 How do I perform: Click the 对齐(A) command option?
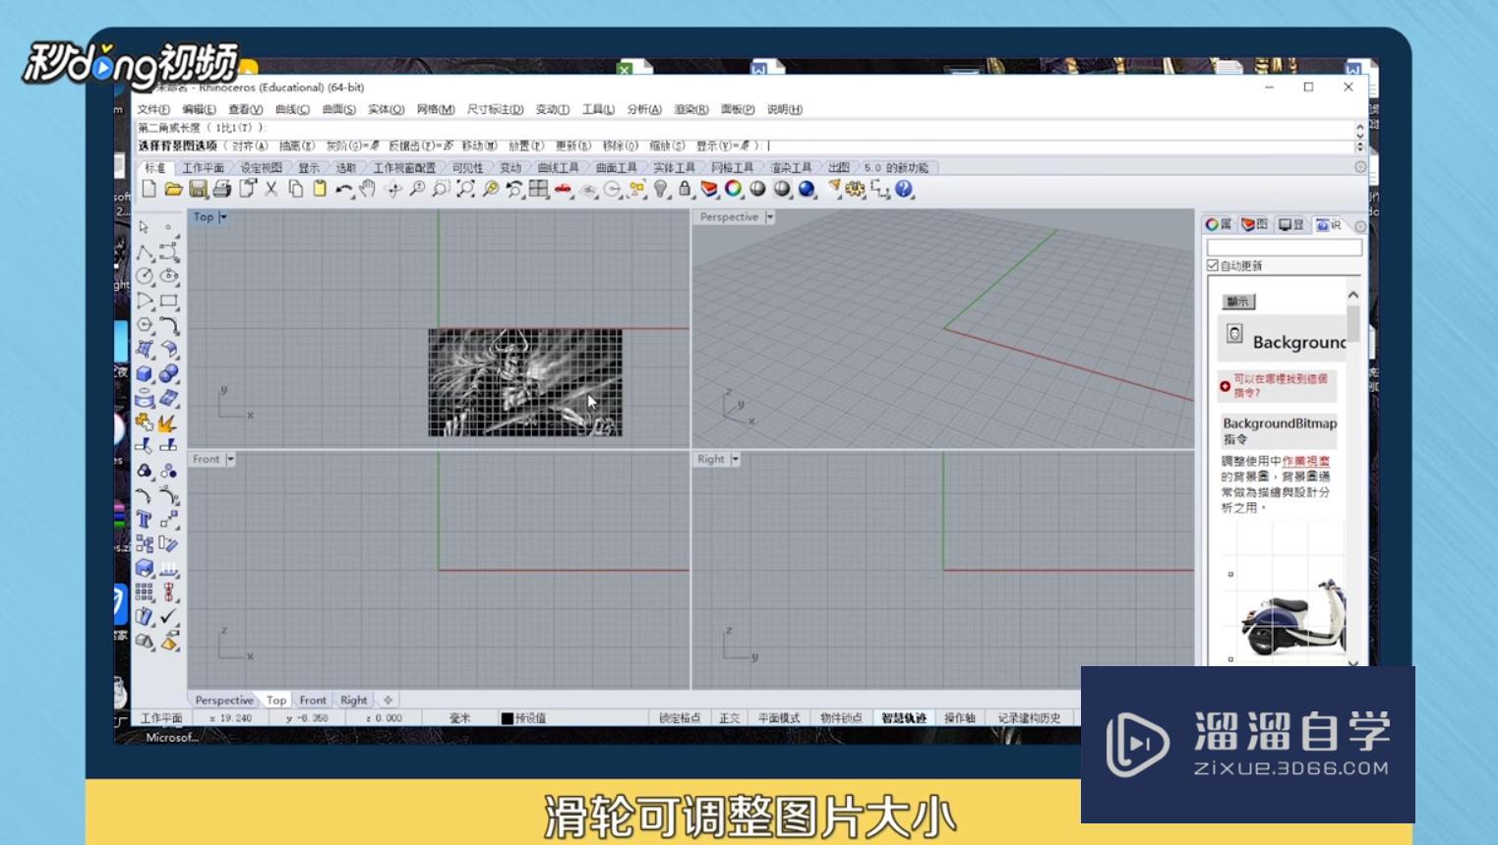249,145
